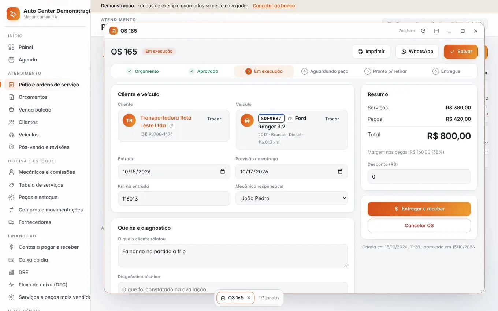
Task: Select the Entregue status step
Action: [x=446, y=71]
